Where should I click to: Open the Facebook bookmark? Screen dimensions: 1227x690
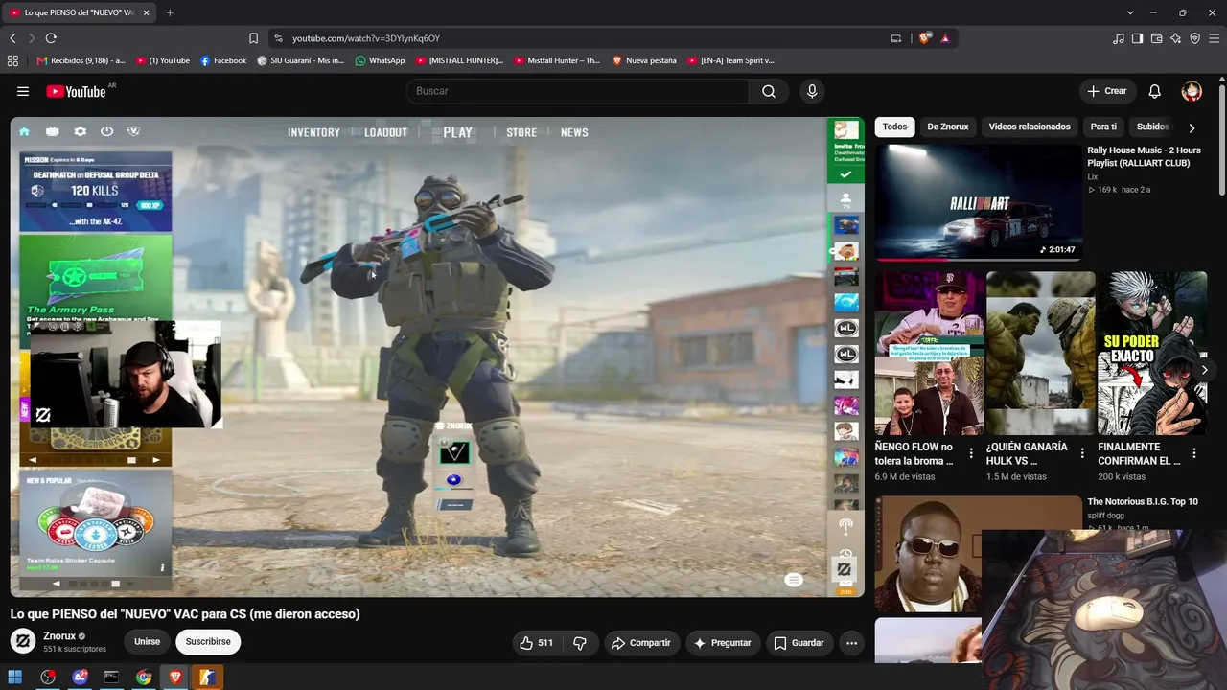223,60
